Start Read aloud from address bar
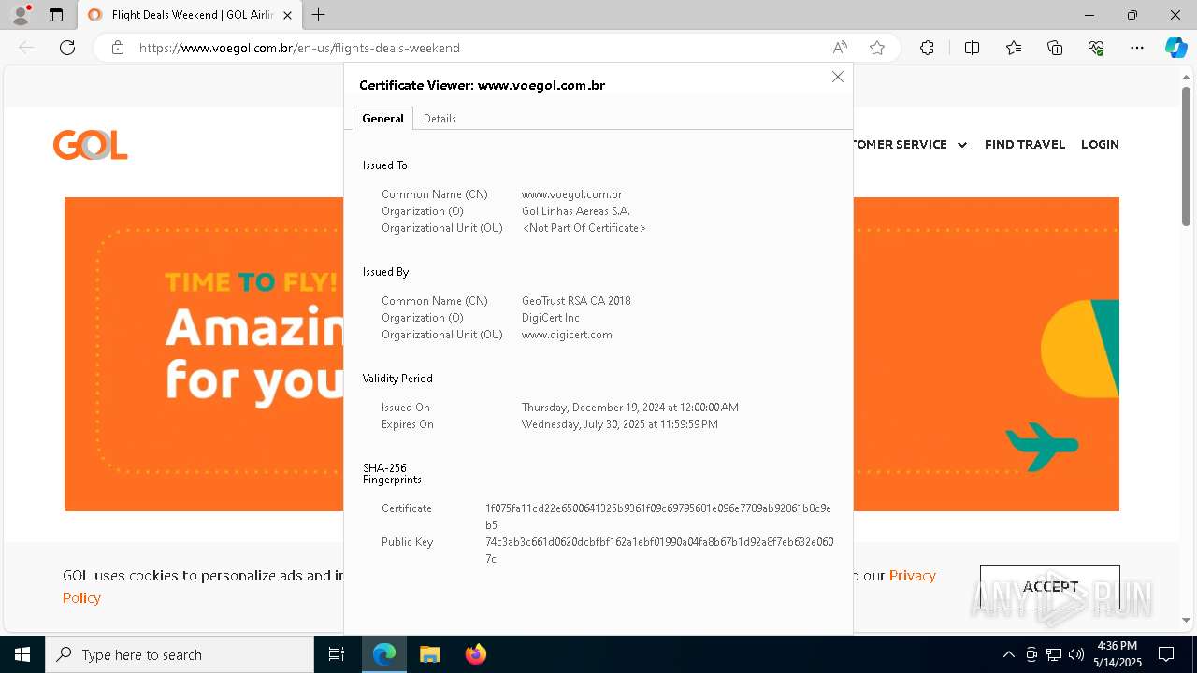This screenshot has width=1197, height=673. (x=840, y=48)
